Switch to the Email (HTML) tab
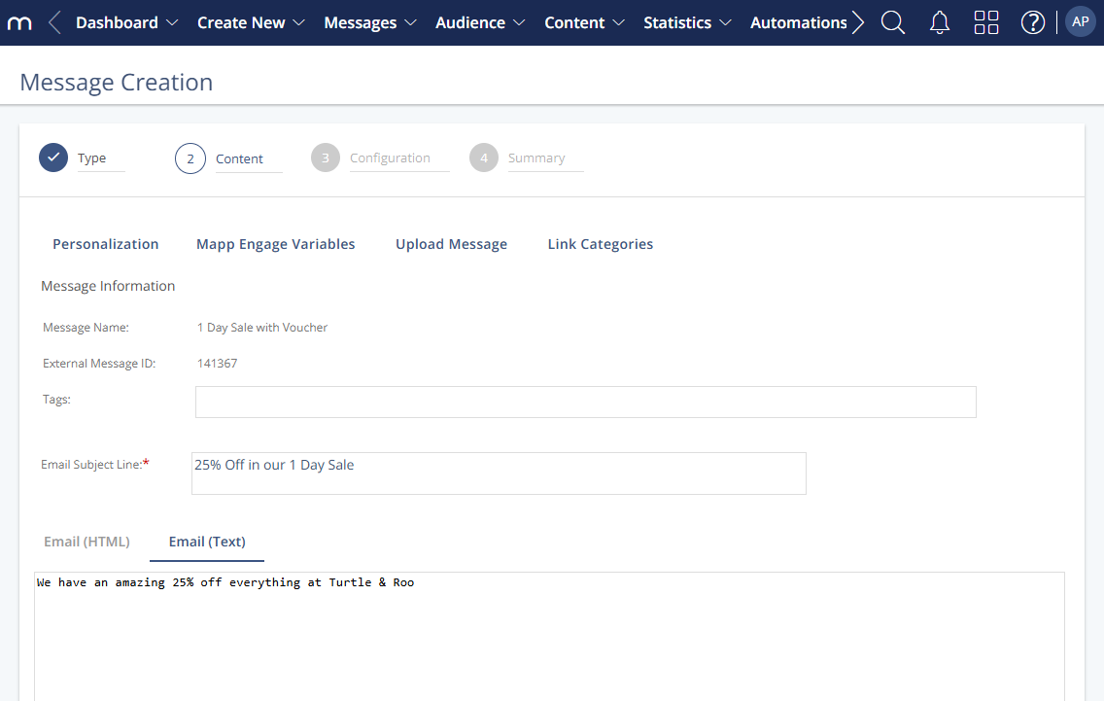 coord(86,542)
